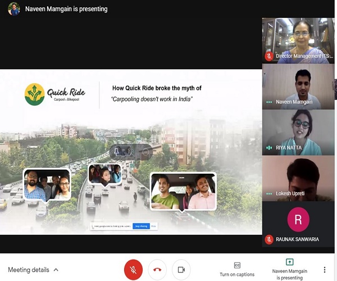Click carpool photo with bearded man

click(x=47, y=185)
